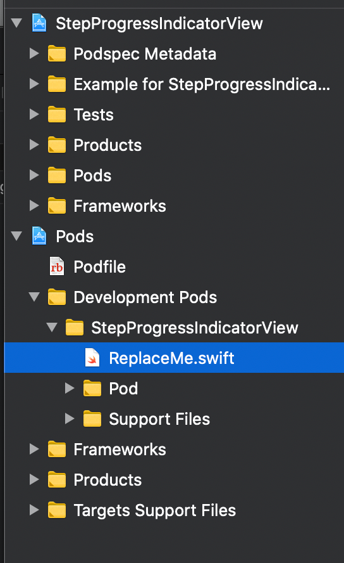Select the Frameworks group under Pods project

coord(174,449)
